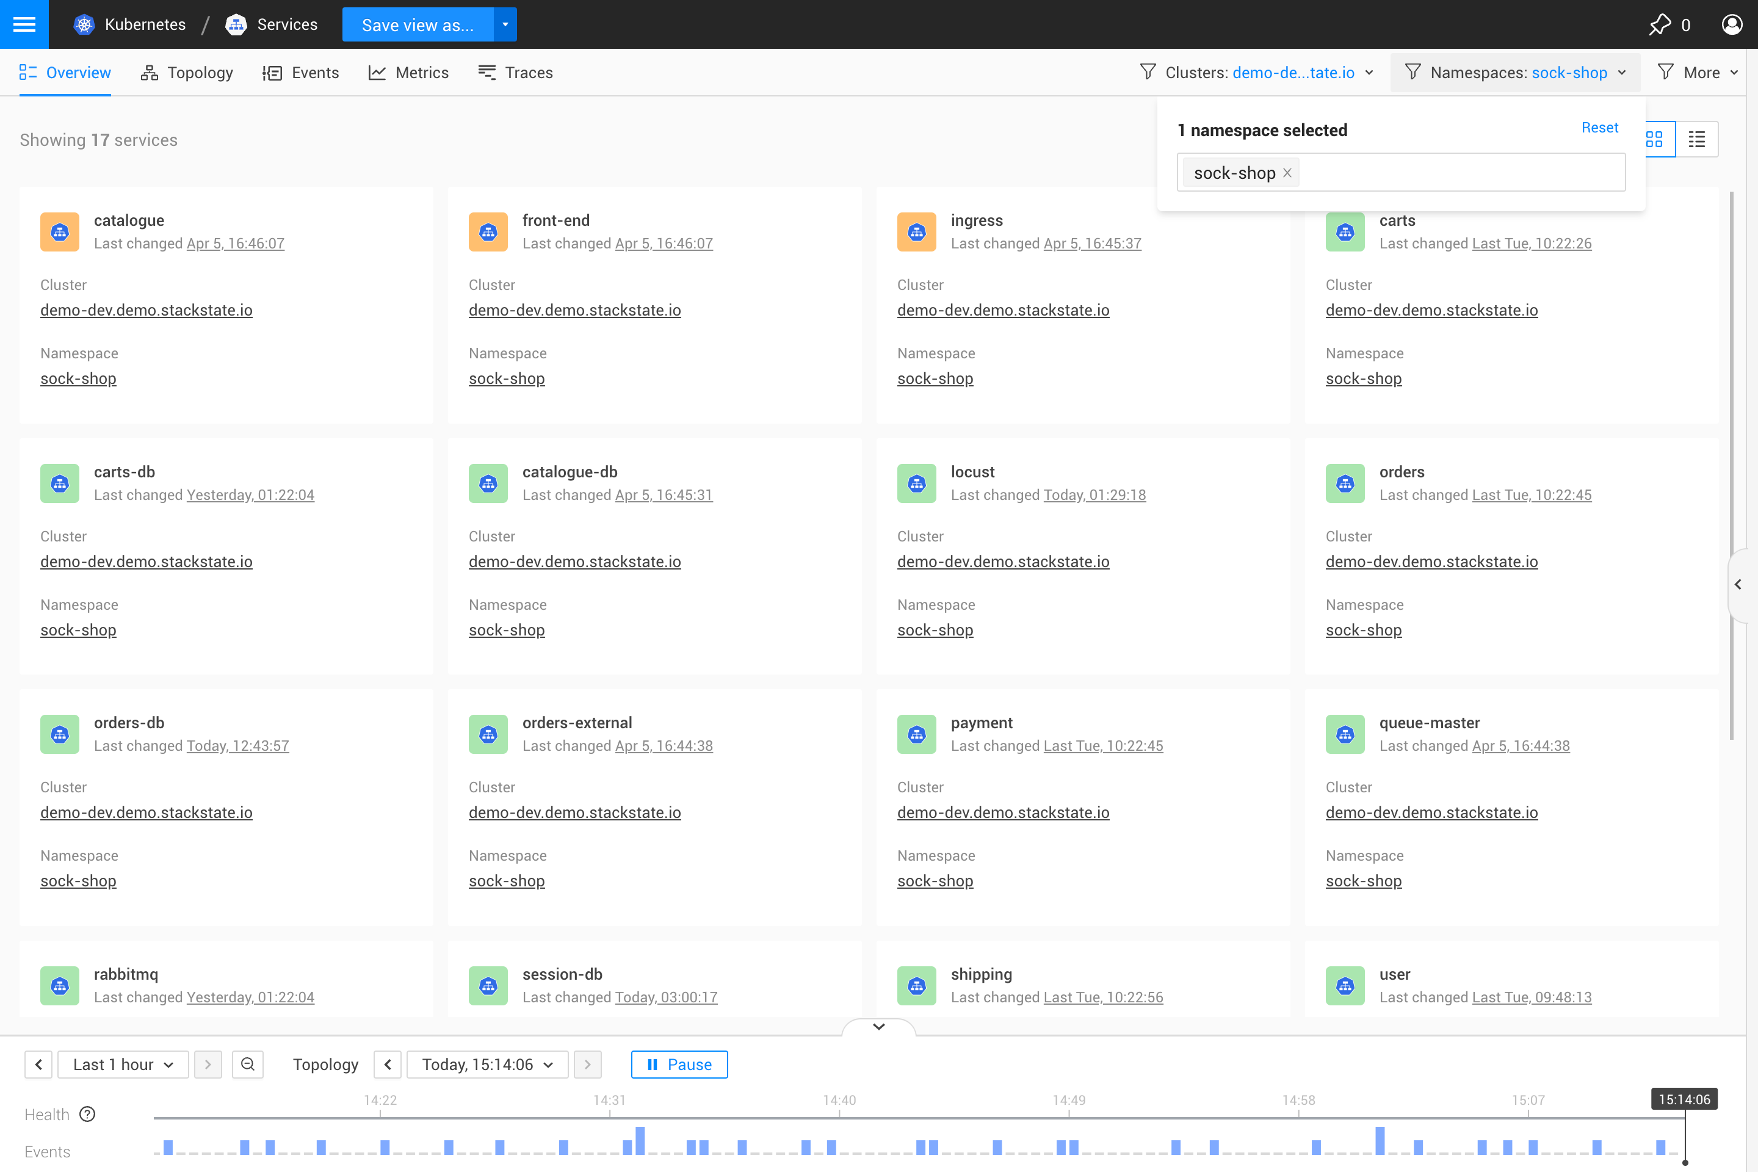Screen dimensions: 1758x1172
Task: Click the Kubernetes logo in the breadcrumb
Action: coord(84,24)
